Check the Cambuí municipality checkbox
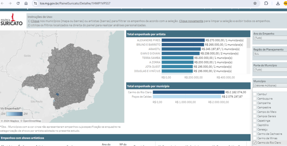 click(x=254, y=94)
